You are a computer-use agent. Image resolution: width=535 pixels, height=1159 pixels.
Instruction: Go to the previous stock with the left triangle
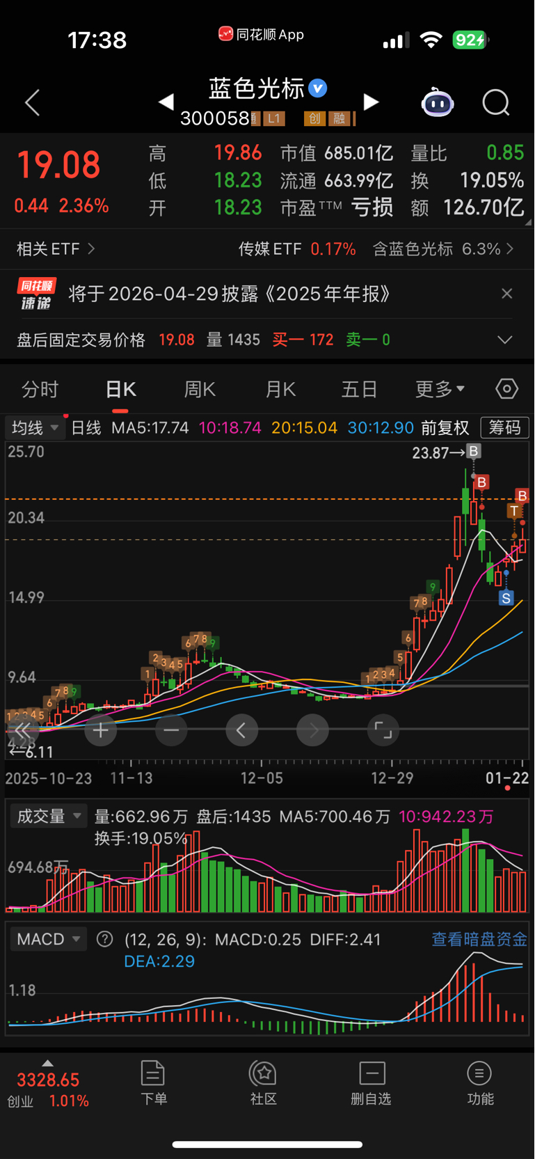(166, 102)
